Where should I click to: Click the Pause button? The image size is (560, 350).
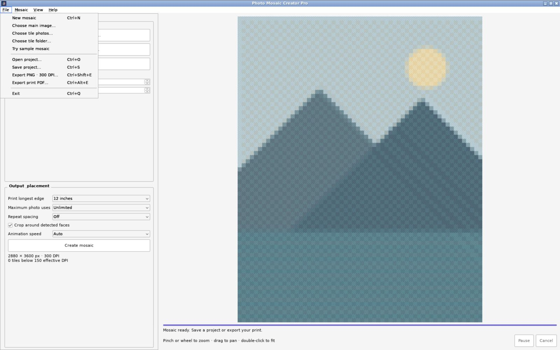click(524, 341)
